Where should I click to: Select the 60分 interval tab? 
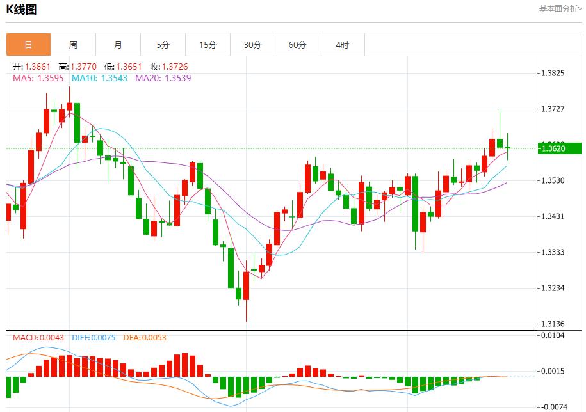(296, 44)
